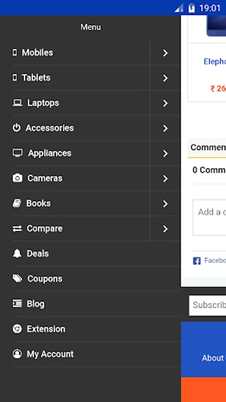
Task: Expand the Tablets submenu arrow
Action: pos(165,78)
